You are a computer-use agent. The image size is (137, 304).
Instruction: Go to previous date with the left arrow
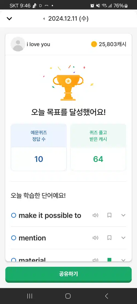[44, 19]
